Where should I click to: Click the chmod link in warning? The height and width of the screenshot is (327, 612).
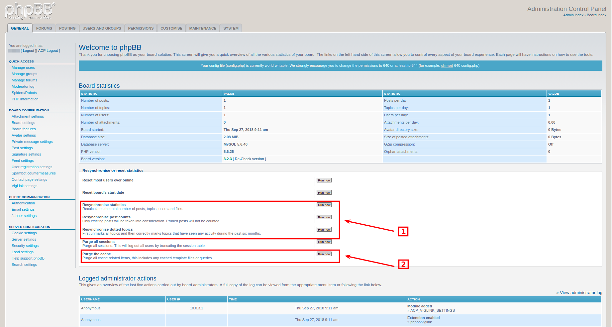(x=447, y=65)
